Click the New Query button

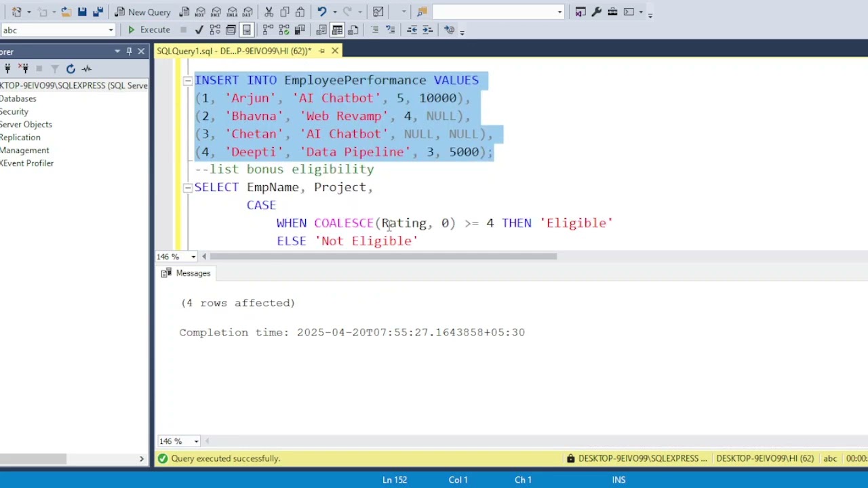[142, 12]
